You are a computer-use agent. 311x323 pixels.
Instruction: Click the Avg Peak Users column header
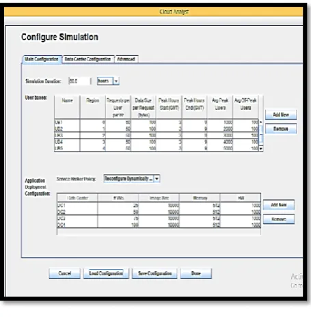(220, 107)
